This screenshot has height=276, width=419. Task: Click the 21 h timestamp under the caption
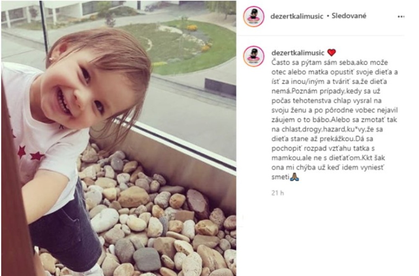278,193
